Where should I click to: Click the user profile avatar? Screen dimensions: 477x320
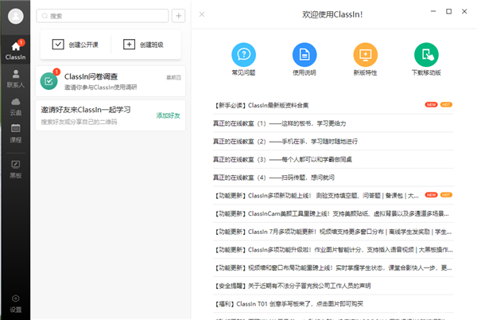pyautogui.click(x=15, y=14)
